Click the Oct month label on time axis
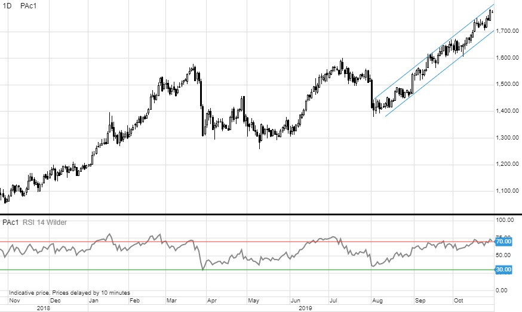 point(459,301)
